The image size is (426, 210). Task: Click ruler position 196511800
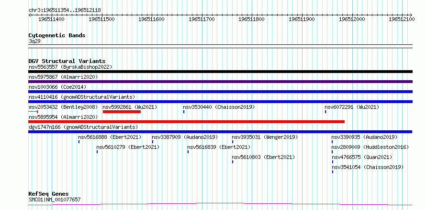[x=252, y=19]
